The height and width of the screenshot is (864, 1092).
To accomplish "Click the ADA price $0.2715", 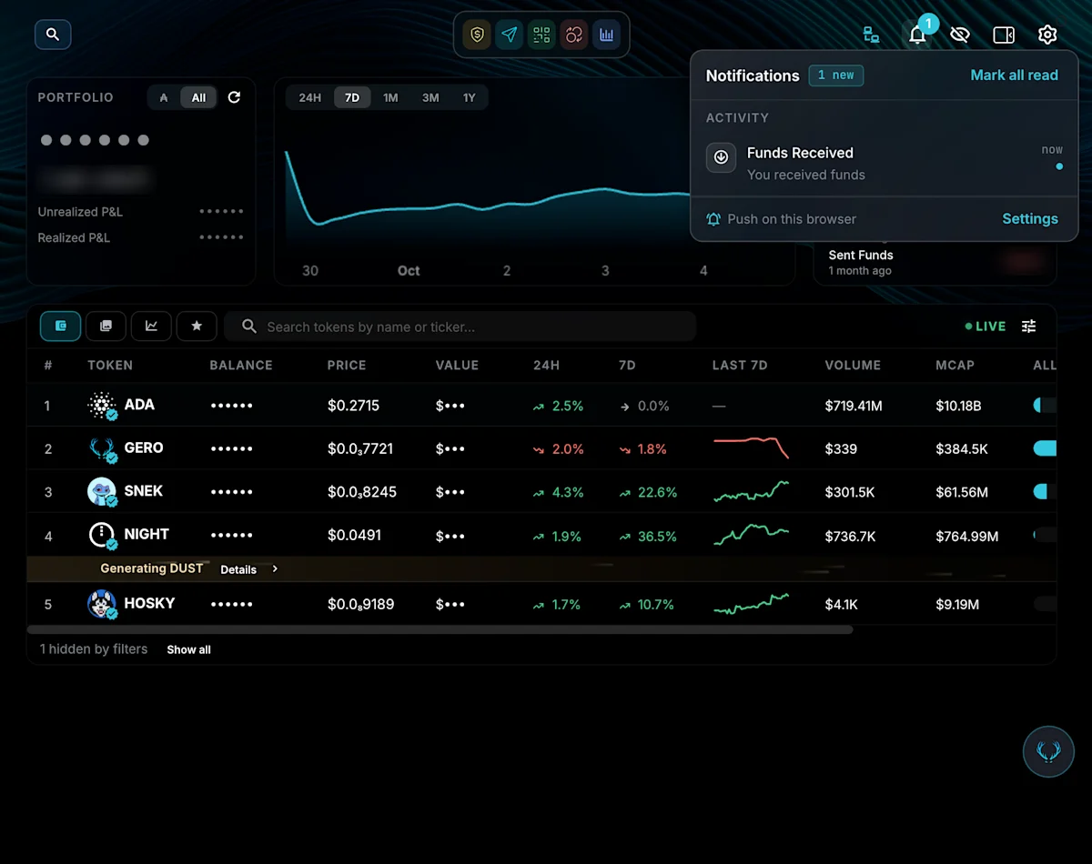I will [353, 406].
